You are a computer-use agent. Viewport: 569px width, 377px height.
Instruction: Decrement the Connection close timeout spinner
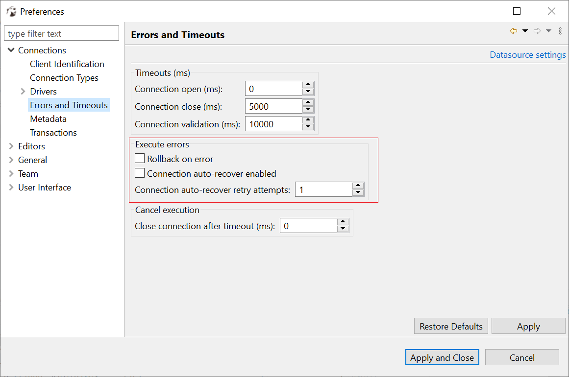(308, 109)
